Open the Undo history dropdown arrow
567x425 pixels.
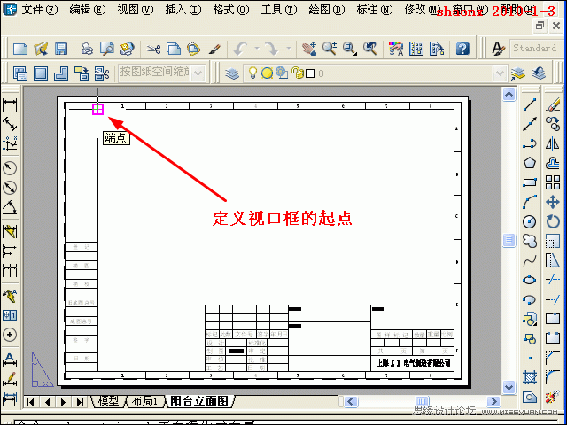click(256, 49)
